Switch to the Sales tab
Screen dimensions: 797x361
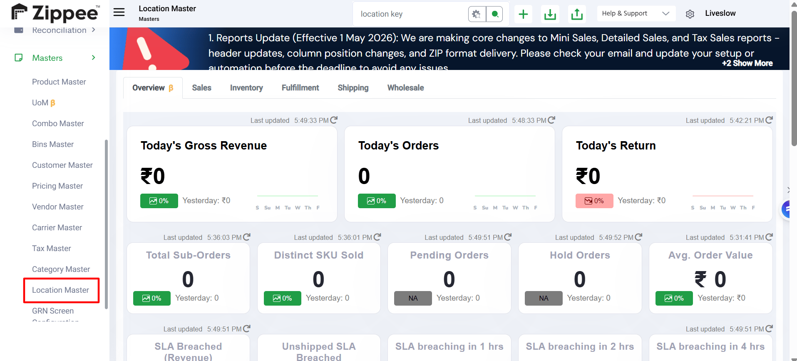pyautogui.click(x=202, y=88)
